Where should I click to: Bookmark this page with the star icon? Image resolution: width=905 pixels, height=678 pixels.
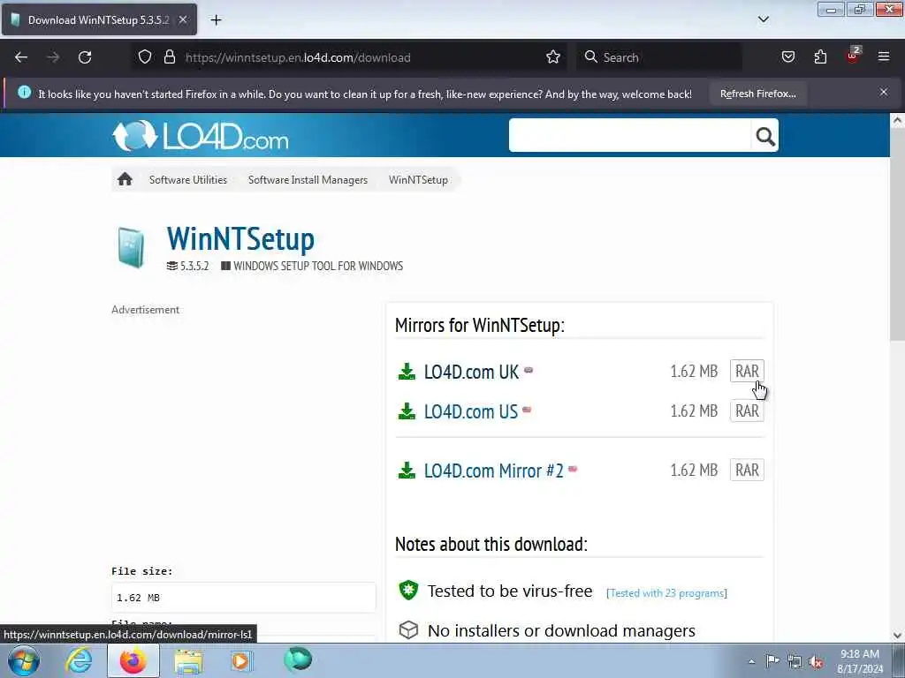point(553,57)
